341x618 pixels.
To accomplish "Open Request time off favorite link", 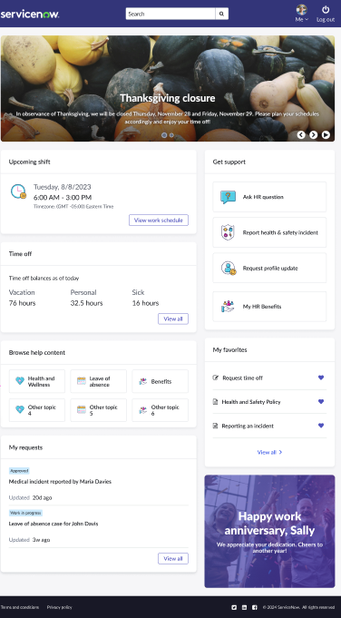I will pyautogui.click(x=242, y=378).
